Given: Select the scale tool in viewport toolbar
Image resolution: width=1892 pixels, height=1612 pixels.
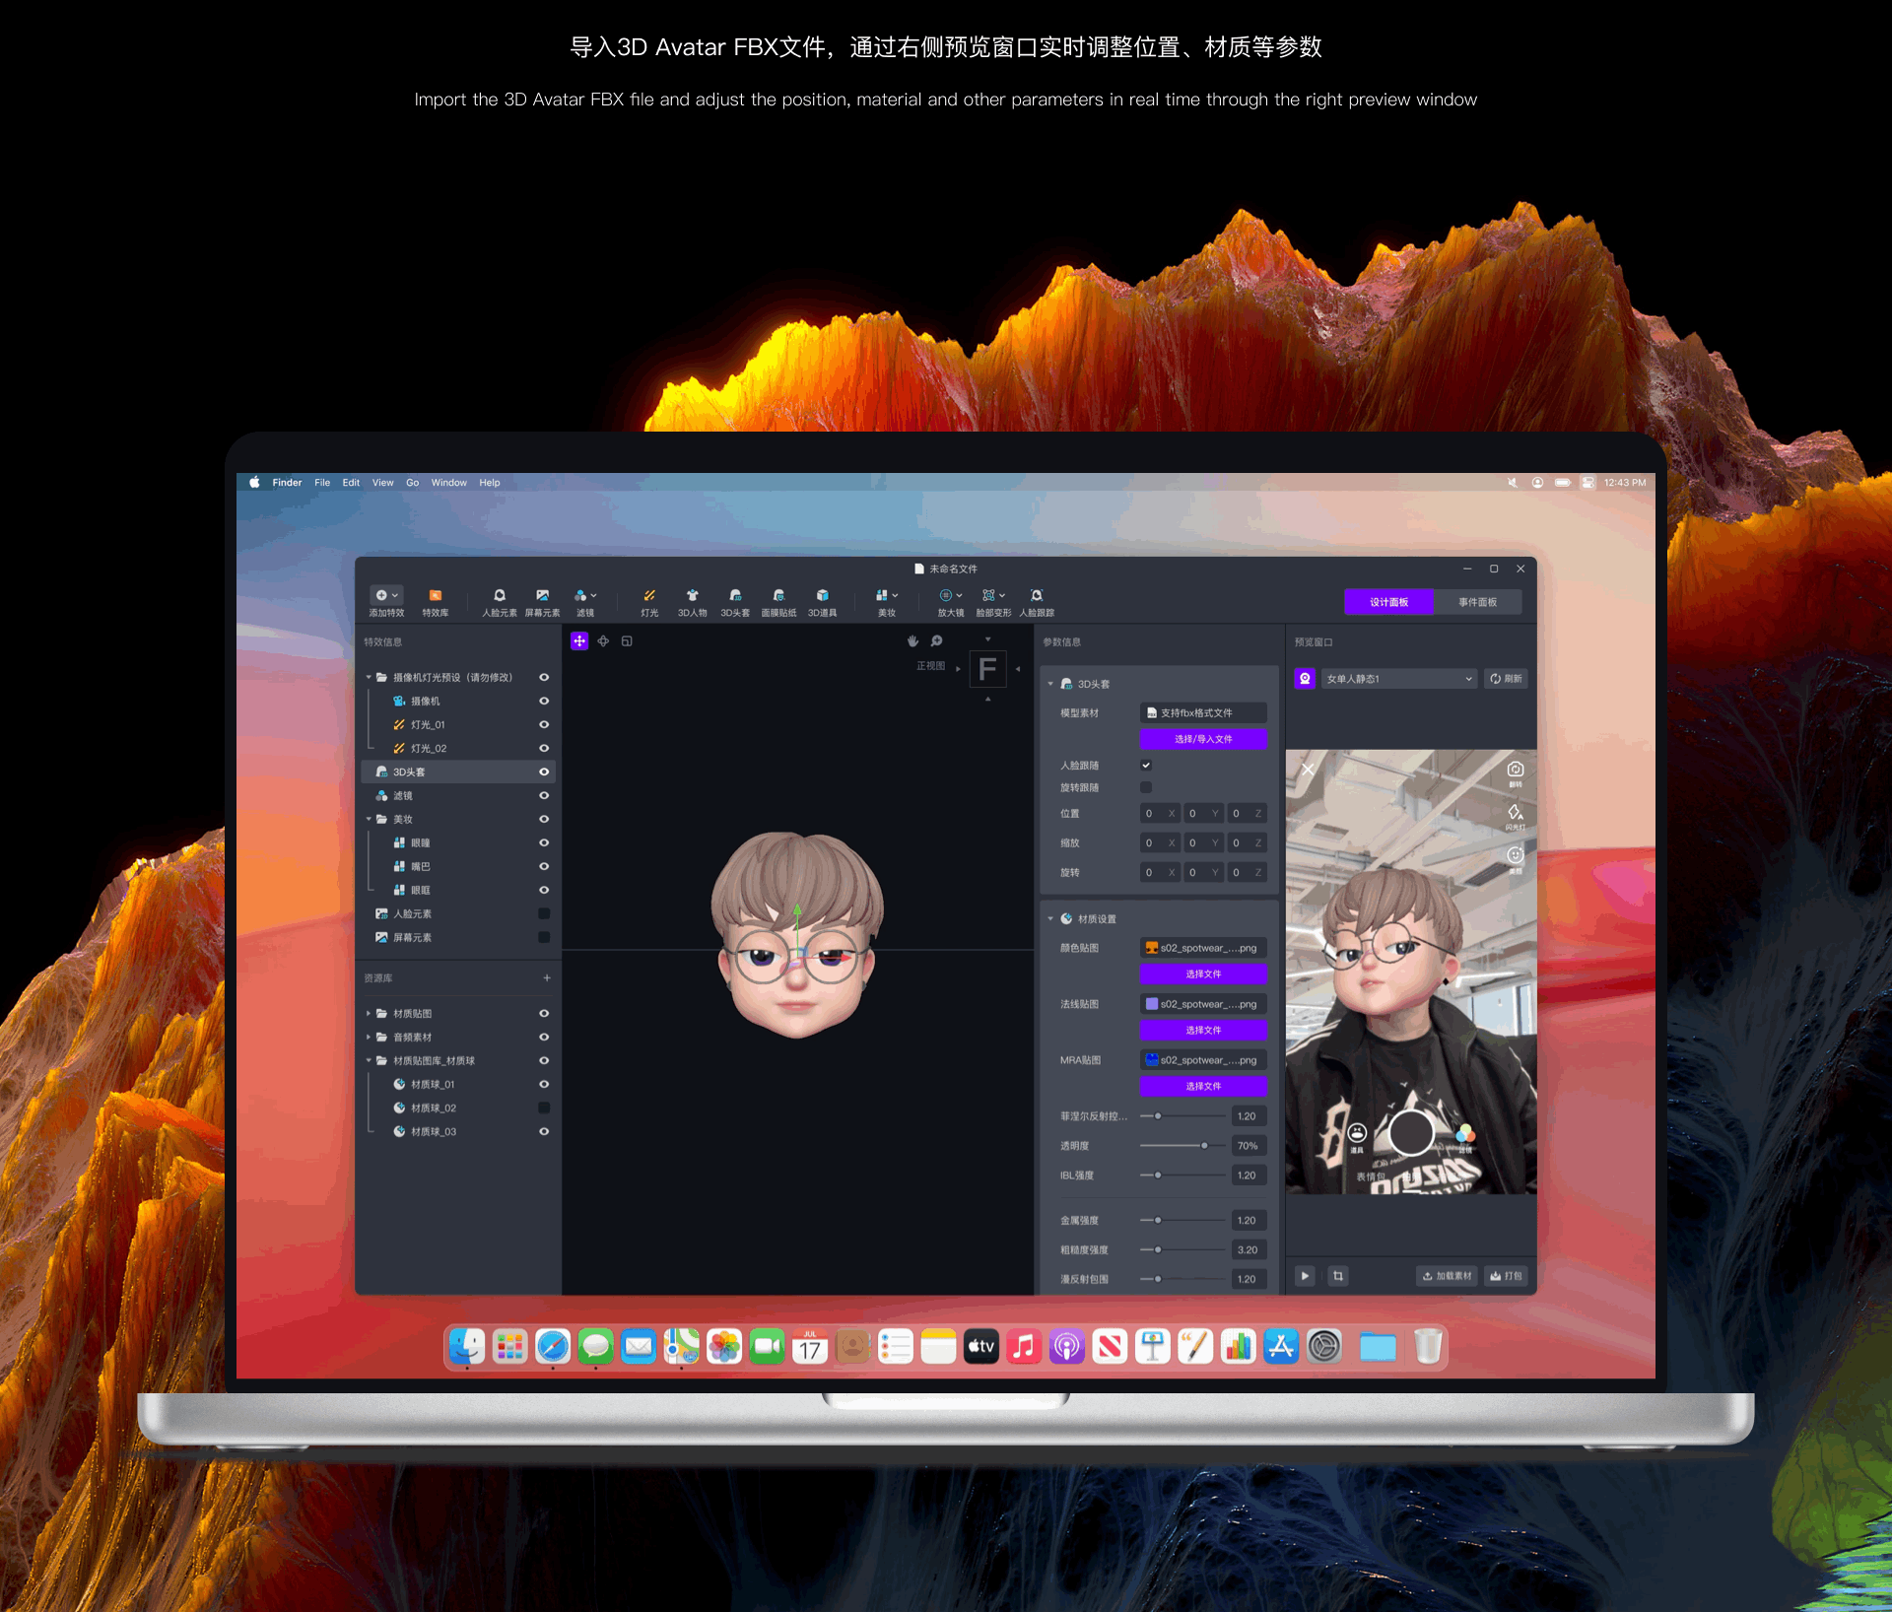Looking at the screenshot, I should 627,641.
